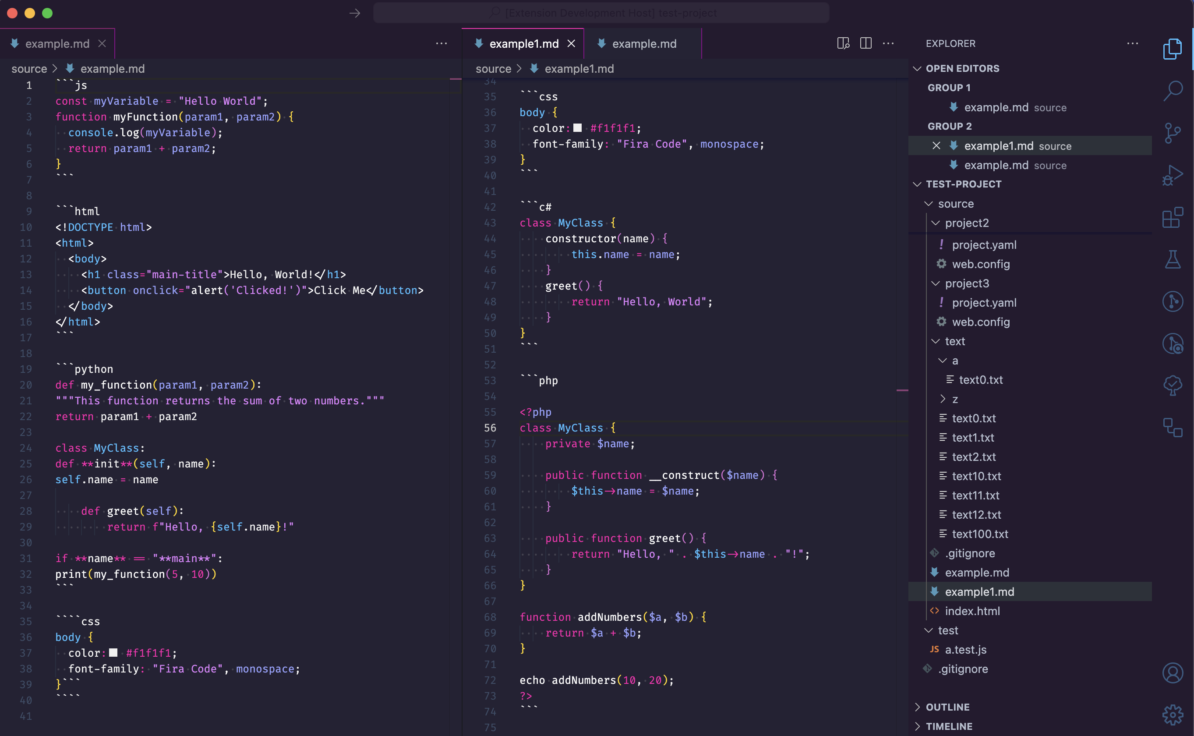
Task: Expand the Timeline section
Action: (917, 726)
